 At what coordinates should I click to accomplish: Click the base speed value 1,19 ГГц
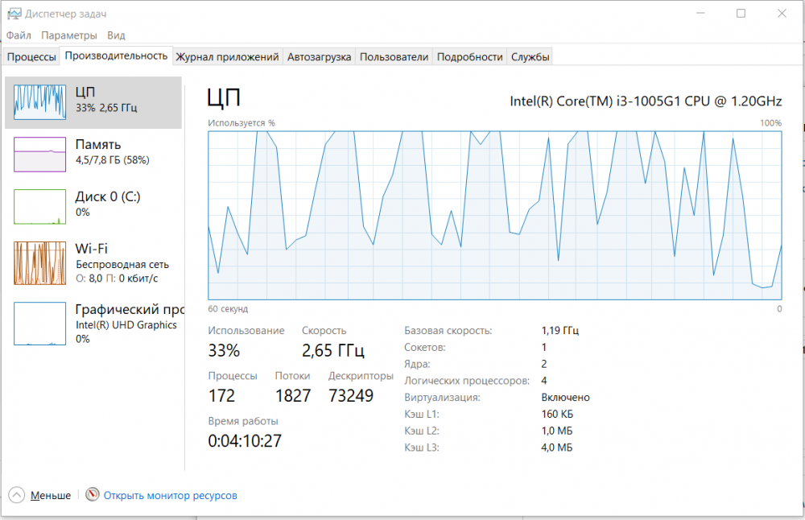pyautogui.click(x=560, y=331)
